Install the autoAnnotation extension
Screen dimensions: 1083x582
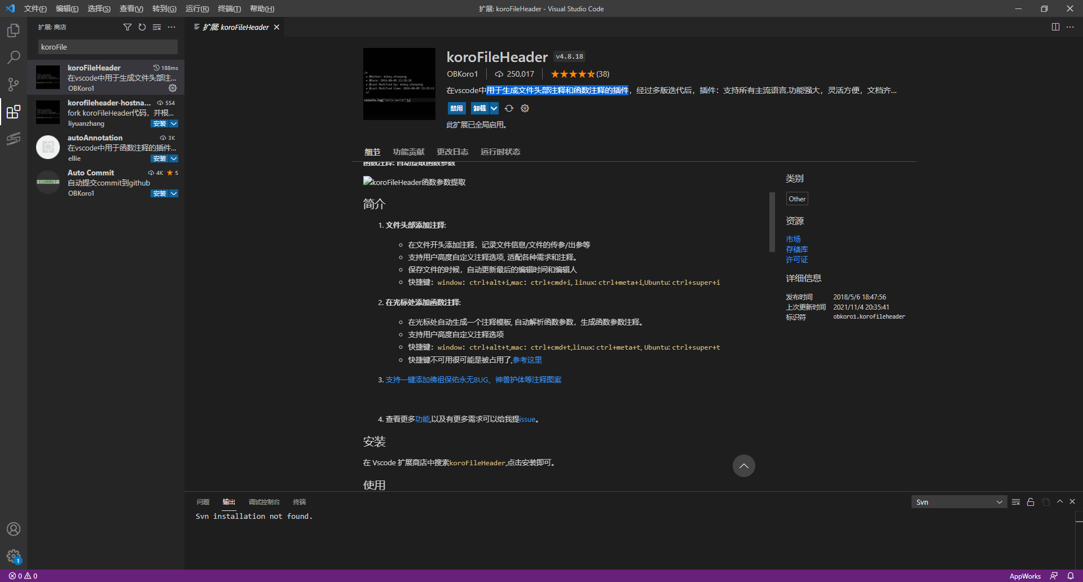click(x=160, y=158)
